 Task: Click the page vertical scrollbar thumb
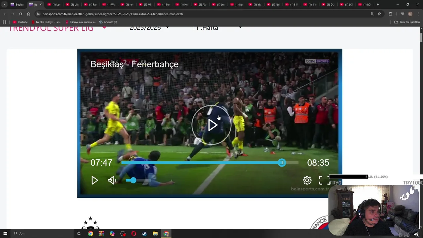click(x=421, y=37)
